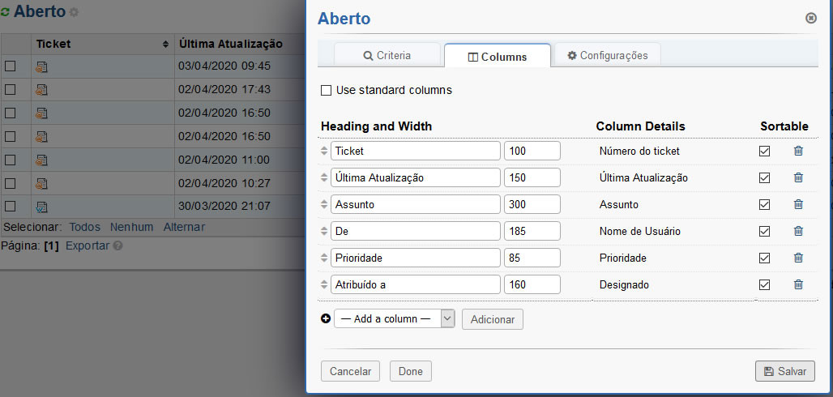Open the gear settings icon beside Aberto
This screenshot has height=397, width=833.
pos(75,13)
